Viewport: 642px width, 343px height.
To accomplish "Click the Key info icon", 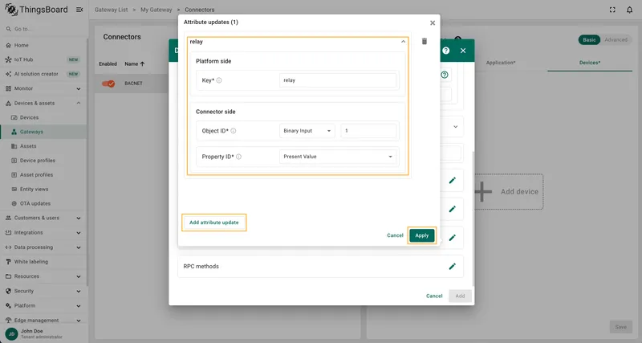I will (219, 80).
